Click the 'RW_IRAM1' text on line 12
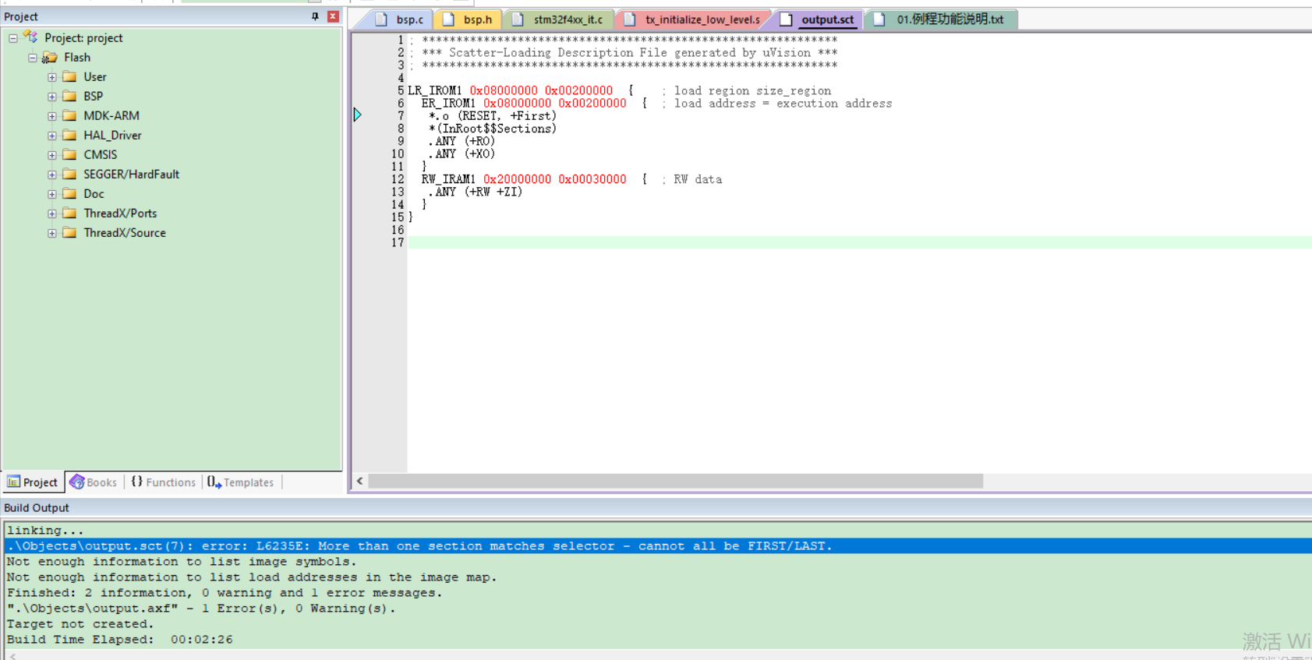1312x660 pixels. pyautogui.click(x=448, y=179)
